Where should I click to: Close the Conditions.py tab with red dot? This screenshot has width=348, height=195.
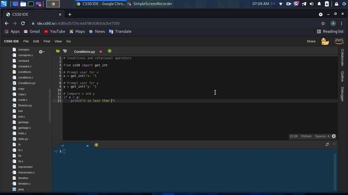coord(101,51)
